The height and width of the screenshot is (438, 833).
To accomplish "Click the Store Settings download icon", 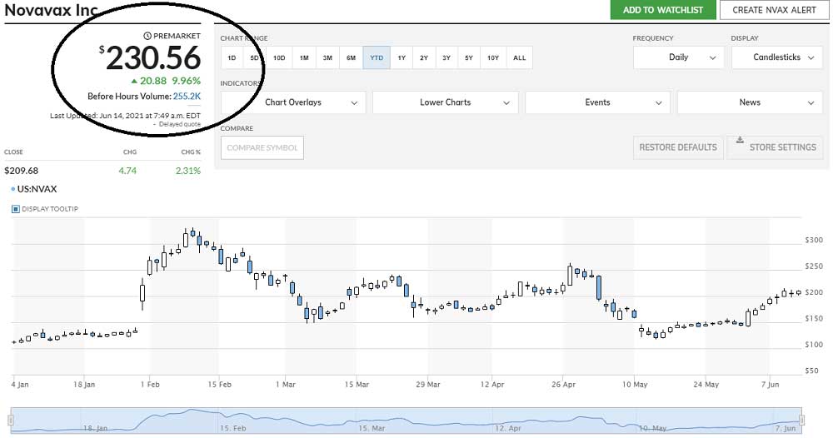I will (x=740, y=140).
